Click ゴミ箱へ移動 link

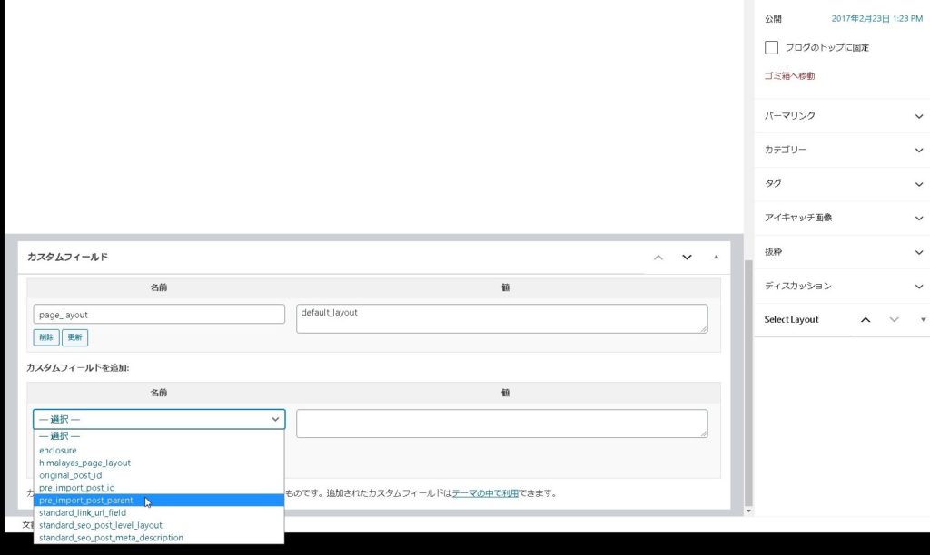point(789,76)
